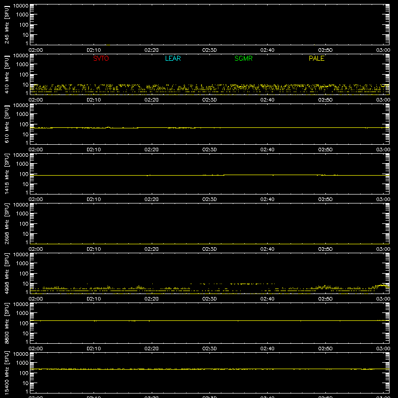
Task: Select the 1415 MHz [SFU] axis title
Action: pos(6,174)
